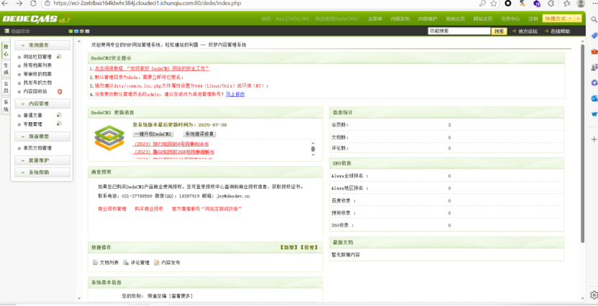Open 内容维护 in the top menu
This screenshot has height=306, width=598.
pos(428,19)
